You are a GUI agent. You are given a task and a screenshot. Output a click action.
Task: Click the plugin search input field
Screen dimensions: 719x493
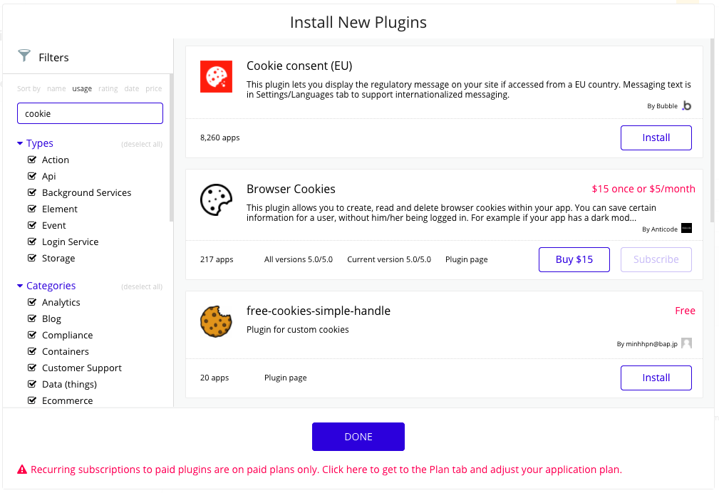90,113
